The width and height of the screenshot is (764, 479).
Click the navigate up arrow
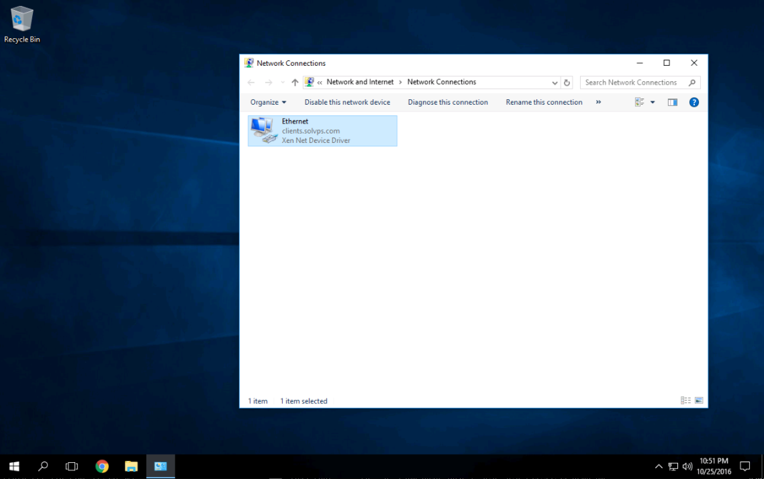(294, 82)
